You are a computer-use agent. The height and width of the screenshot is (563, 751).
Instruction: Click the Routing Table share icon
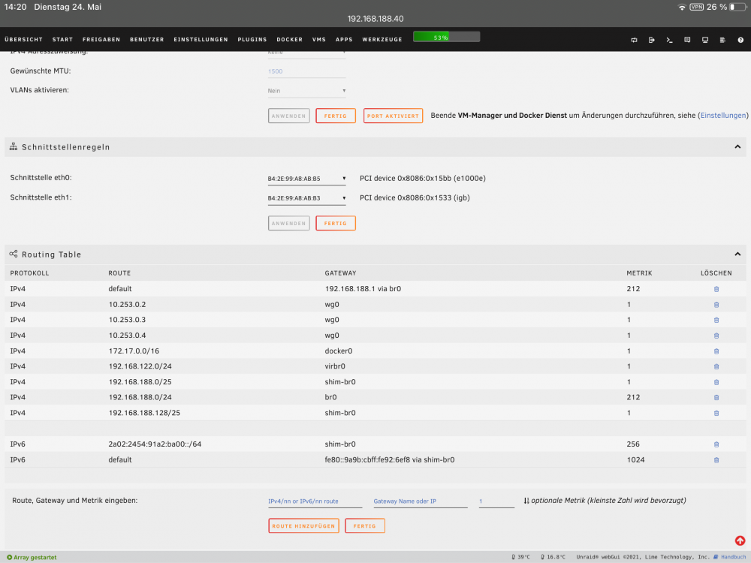click(14, 254)
